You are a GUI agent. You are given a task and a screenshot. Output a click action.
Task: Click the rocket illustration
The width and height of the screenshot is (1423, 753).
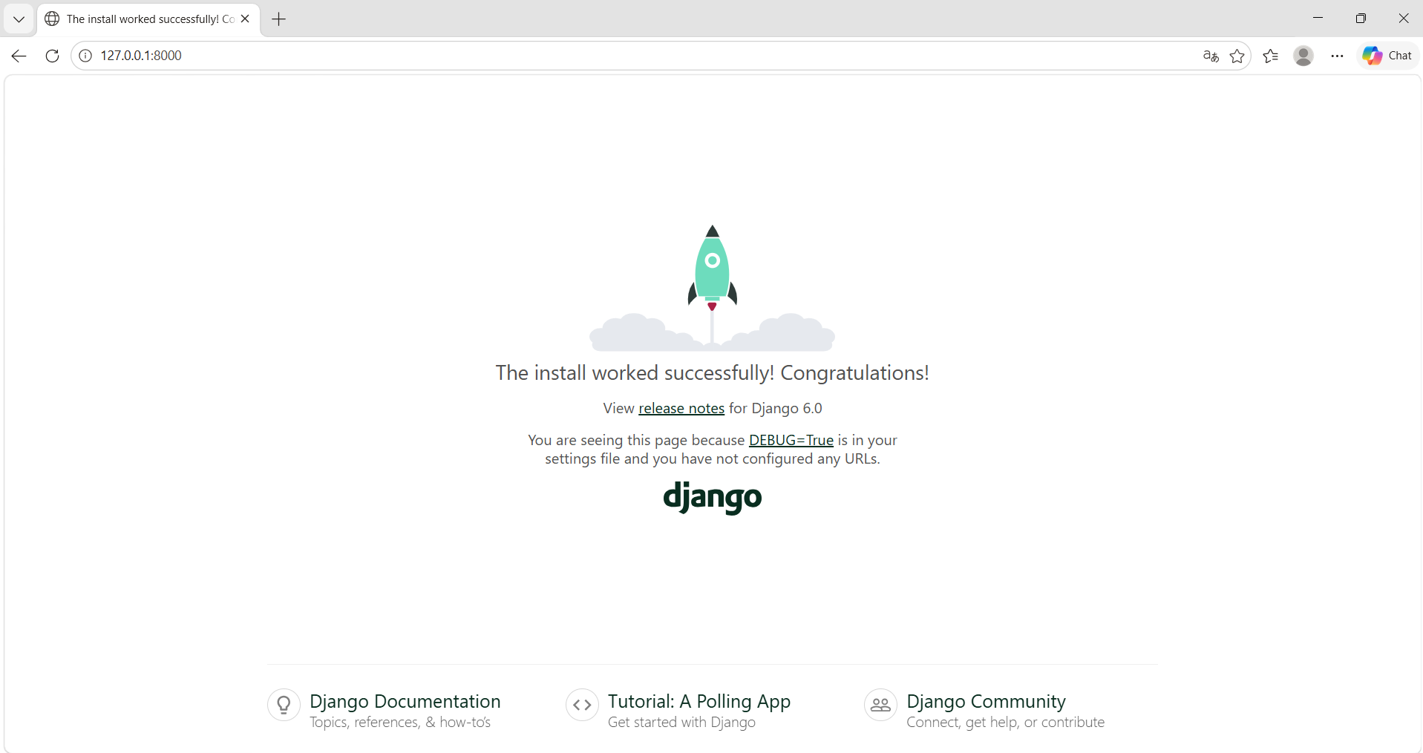713,288
